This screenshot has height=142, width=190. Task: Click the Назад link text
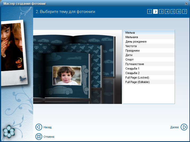coord(47,127)
